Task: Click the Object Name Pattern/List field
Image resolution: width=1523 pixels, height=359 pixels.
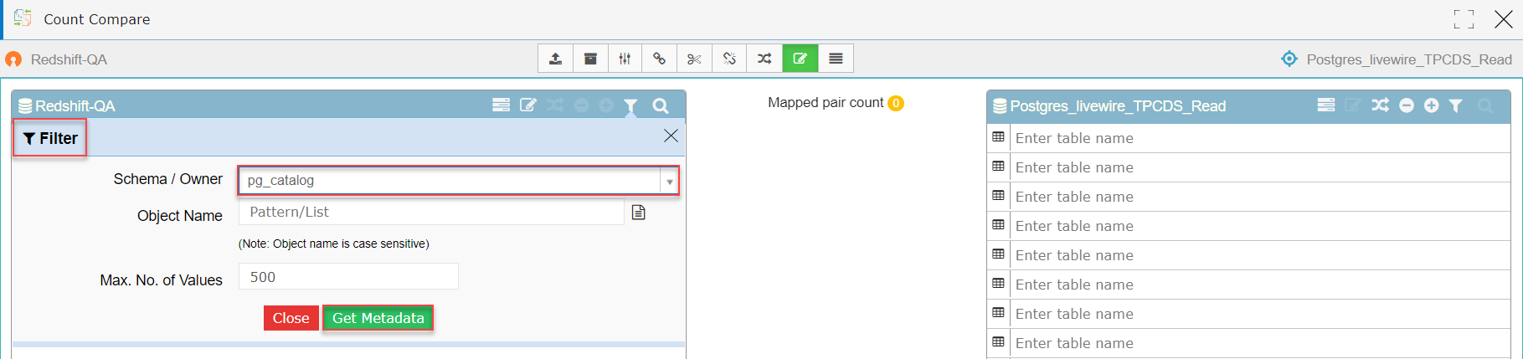Action: [x=431, y=212]
